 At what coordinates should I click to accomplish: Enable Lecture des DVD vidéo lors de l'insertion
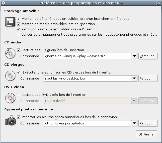click(18, 95)
